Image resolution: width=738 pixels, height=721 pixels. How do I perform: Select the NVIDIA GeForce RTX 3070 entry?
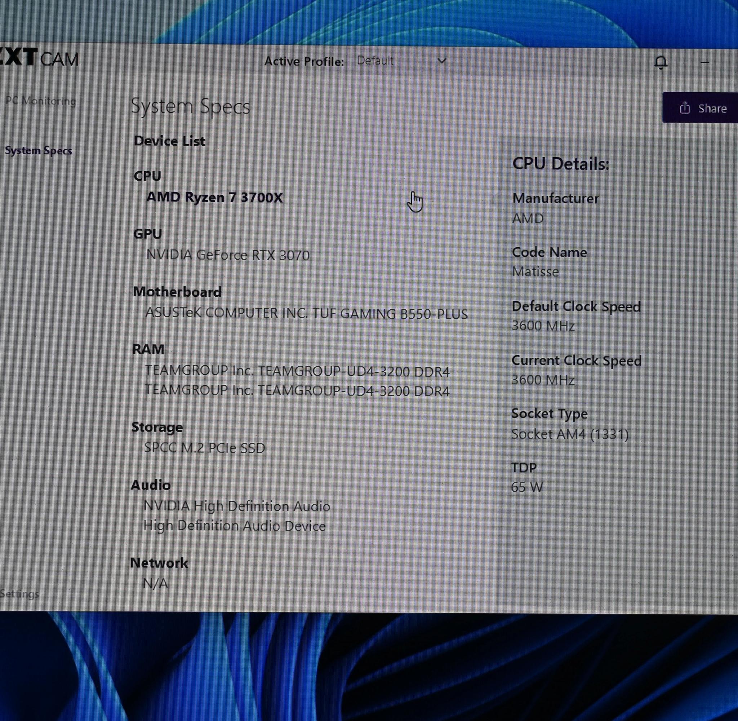click(x=228, y=255)
